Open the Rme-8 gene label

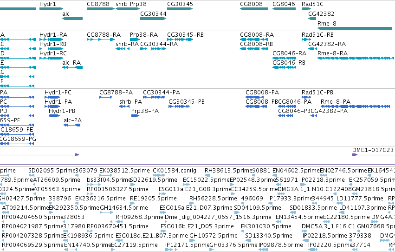click(x=327, y=23)
